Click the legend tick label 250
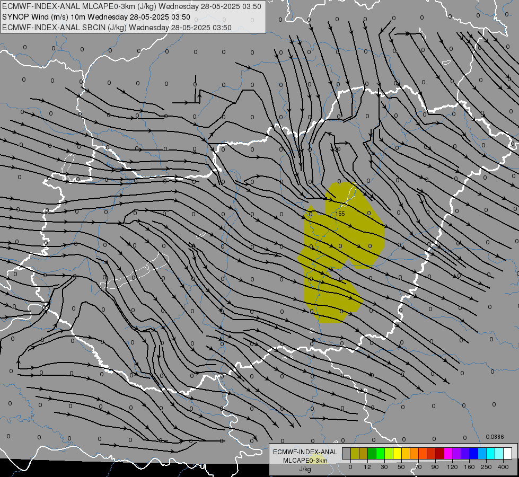Screen dimensions: 519x477 [x=486, y=467]
